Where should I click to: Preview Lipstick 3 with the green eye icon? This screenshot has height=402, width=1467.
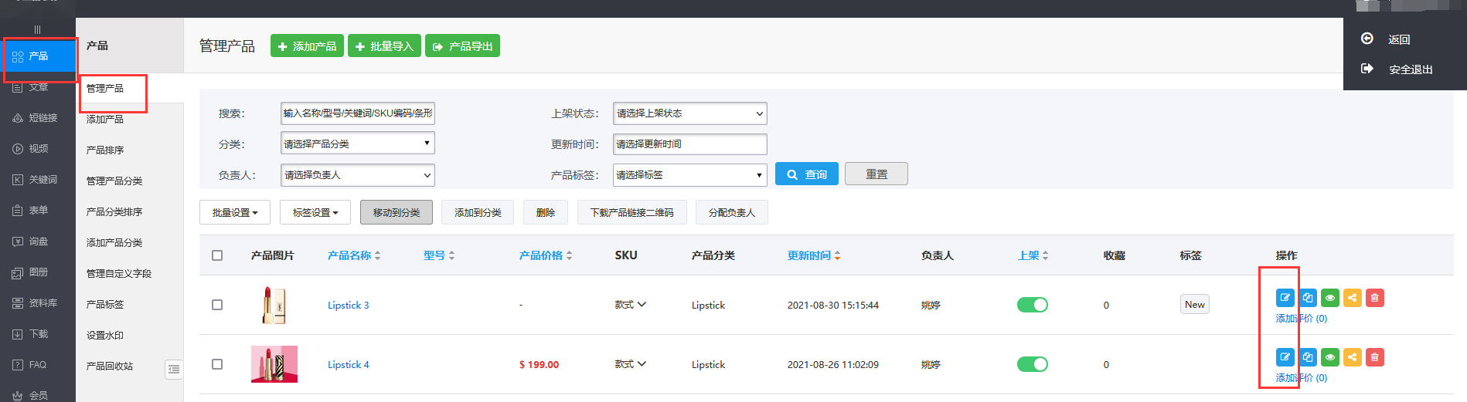click(1329, 298)
